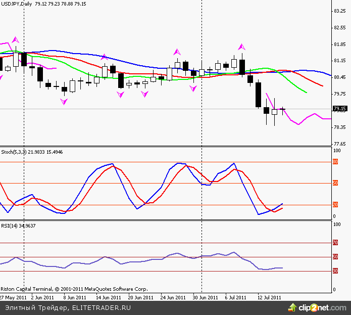The height and width of the screenshot is (315, 351).
Task: Click the current price tag 79.15
Action: click(x=340, y=109)
